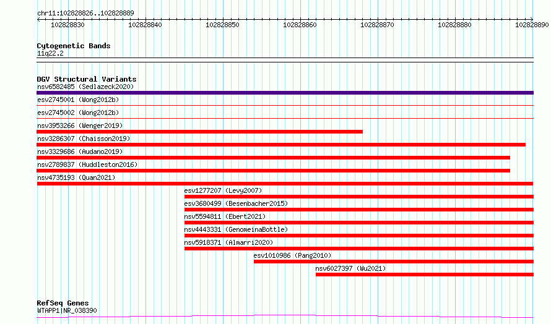Click ruler position 102828830
The height and width of the screenshot is (324, 551).
68,25
